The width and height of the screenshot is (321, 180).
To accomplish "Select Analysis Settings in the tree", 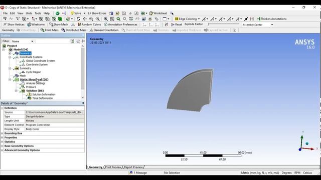I will click(36, 83).
